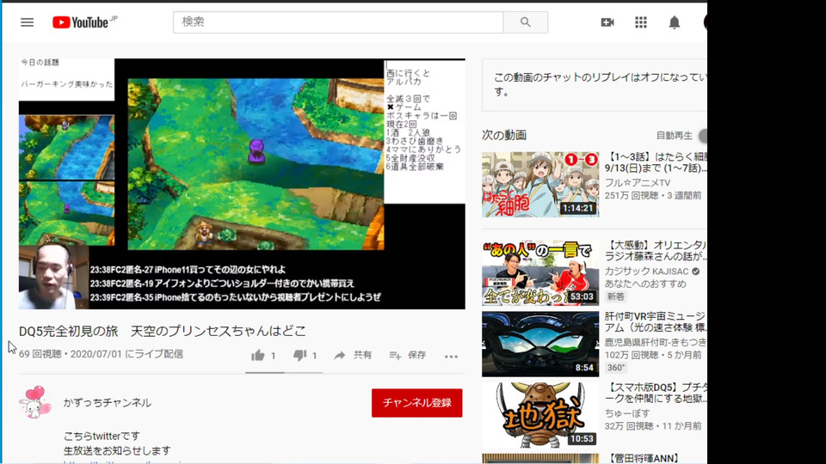Open the かずっちチャンネル channel name
Image resolution: width=826 pixels, height=464 pixels.
click(108, 403)
